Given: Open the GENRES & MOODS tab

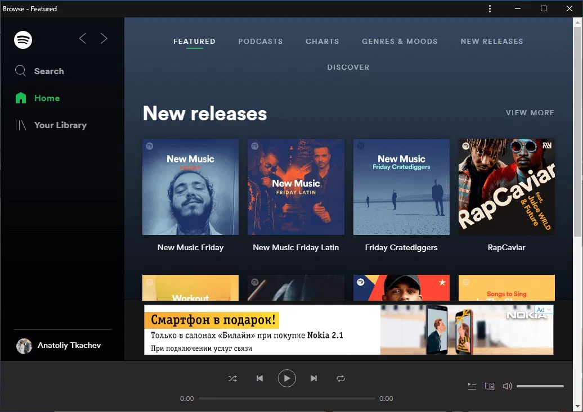Looking at the screenshot, I should [x=400, y=41].
